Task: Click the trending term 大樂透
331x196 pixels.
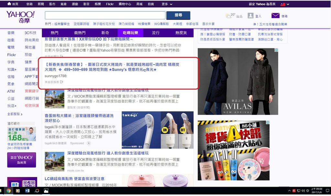Action: [x=177, y=24]
